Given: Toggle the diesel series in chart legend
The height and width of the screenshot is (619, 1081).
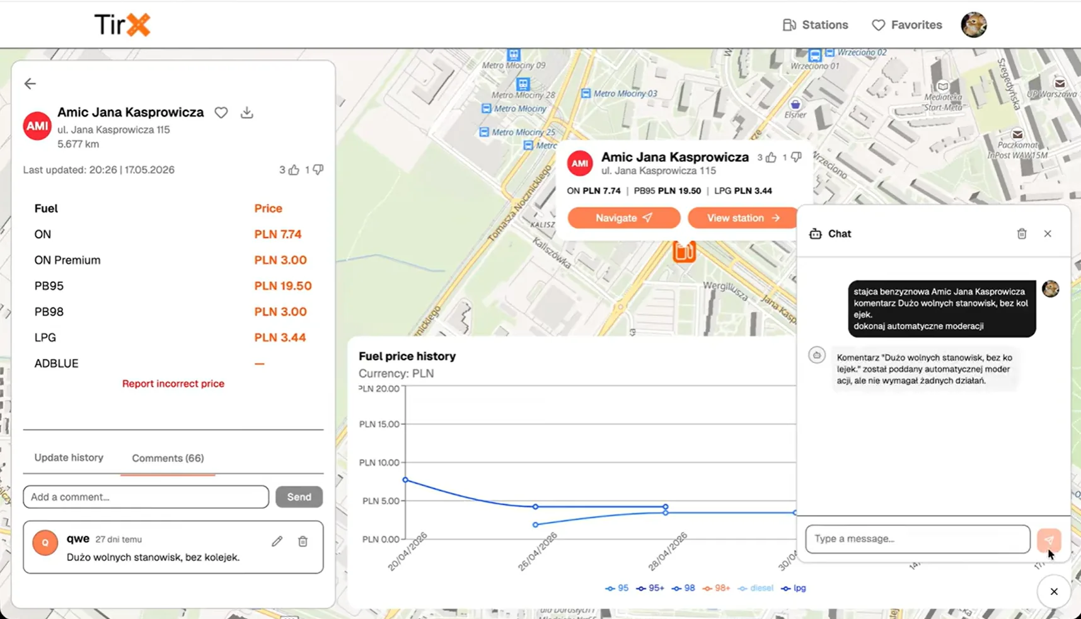Looking at the screenshot, I should [755, 588].
